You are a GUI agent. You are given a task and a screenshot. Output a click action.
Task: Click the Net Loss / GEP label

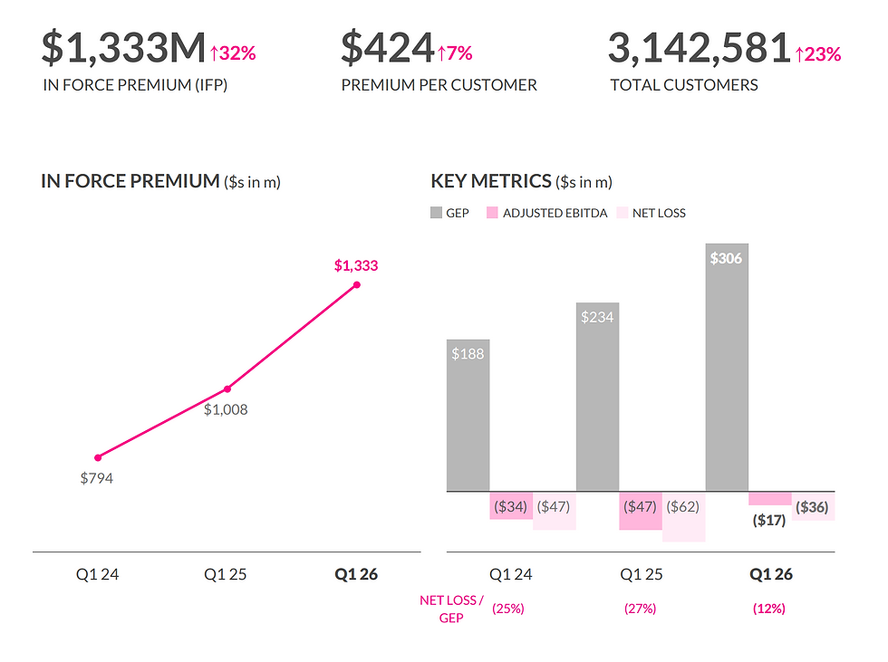pyautogui.click(x=451, y=609)
